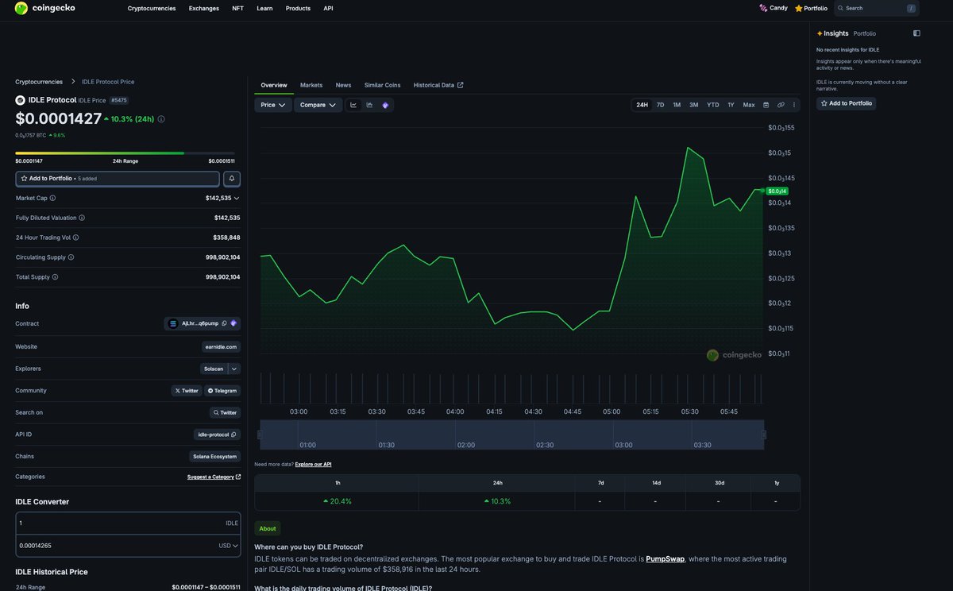The image size is (953, 591).
Task: Expand the Explorers dropdown arrow
Action: (x=234, y=369)
